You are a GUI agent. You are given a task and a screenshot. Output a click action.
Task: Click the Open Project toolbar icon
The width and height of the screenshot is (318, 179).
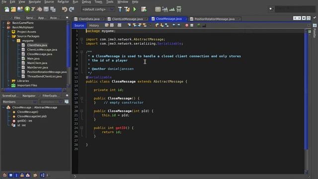20,9
